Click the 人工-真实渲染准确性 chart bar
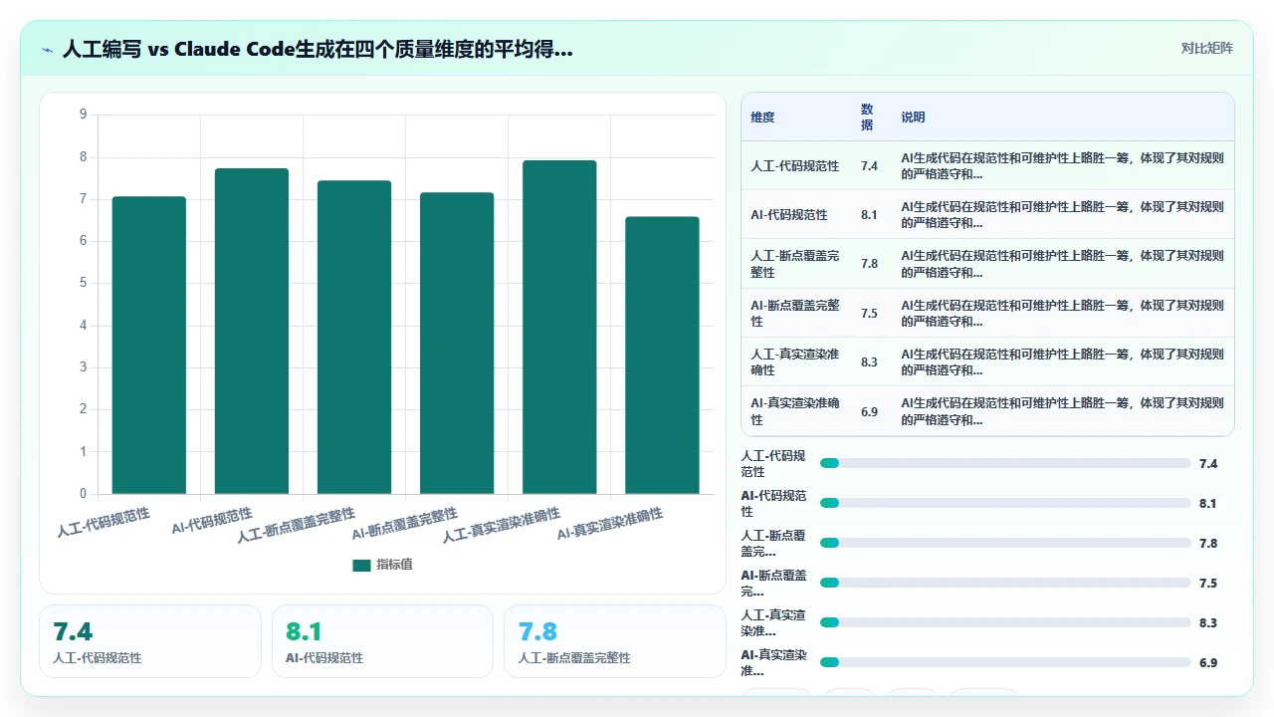Viewport: 1274px width, 717px height. tap(559, 327)
